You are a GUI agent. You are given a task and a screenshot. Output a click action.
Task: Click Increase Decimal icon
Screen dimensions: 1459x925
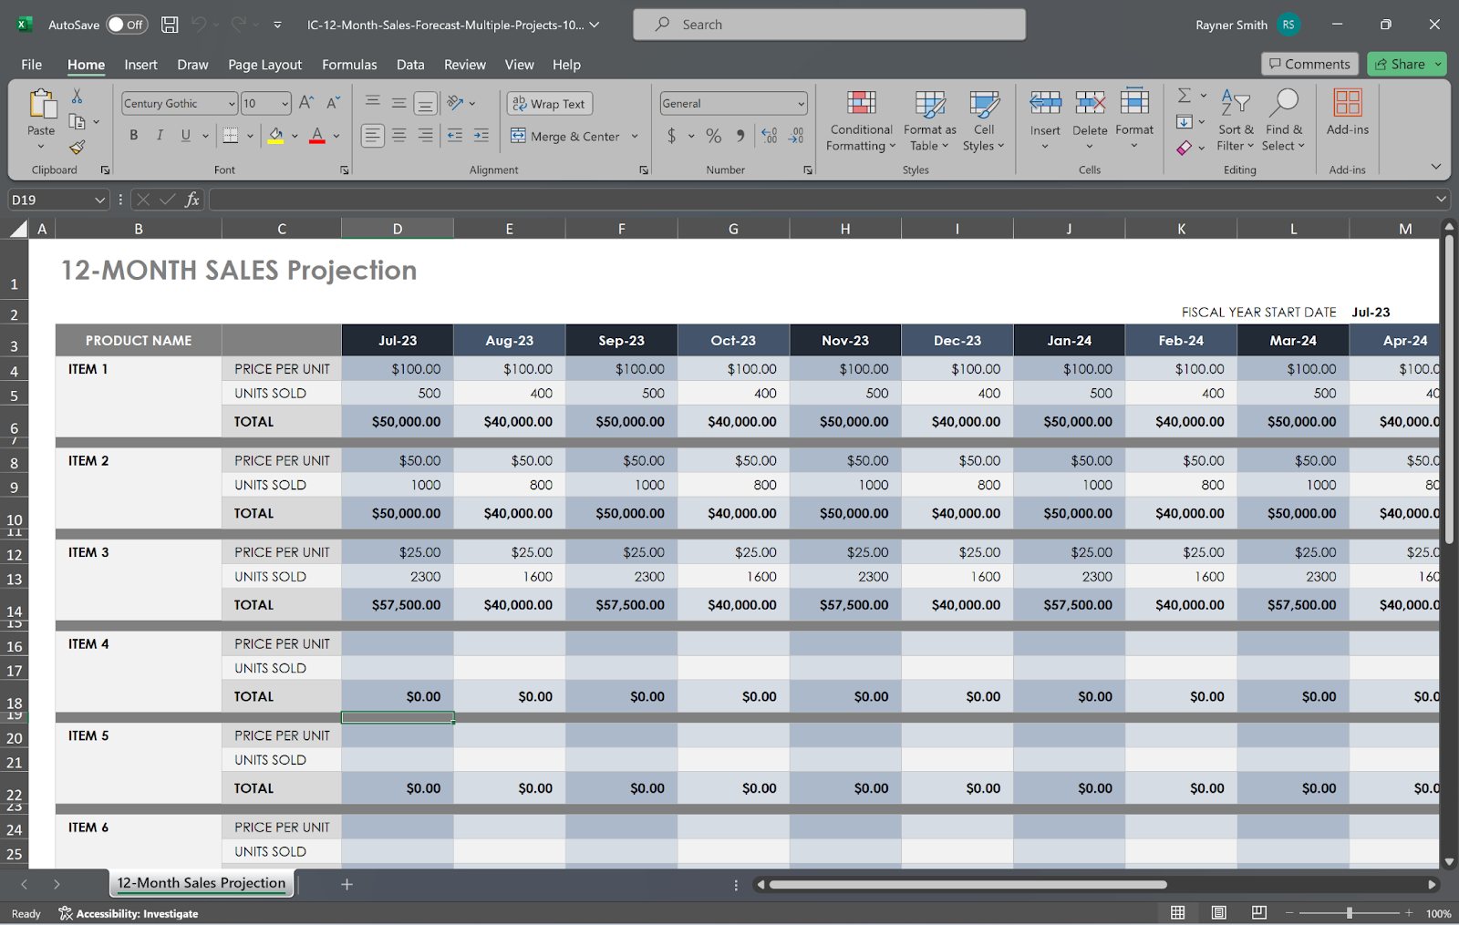pos(770,136)
